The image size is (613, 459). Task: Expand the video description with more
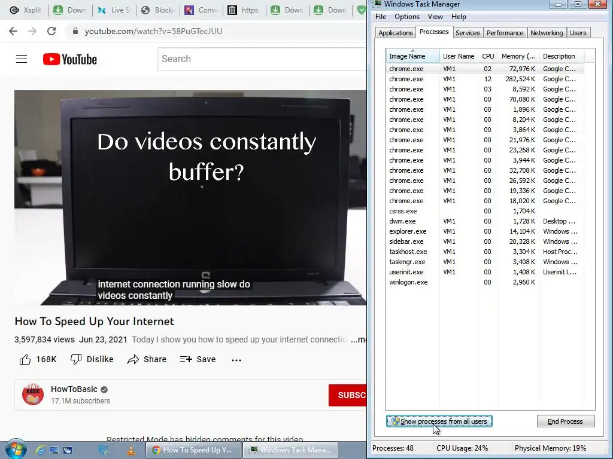[x=359, y=339]
